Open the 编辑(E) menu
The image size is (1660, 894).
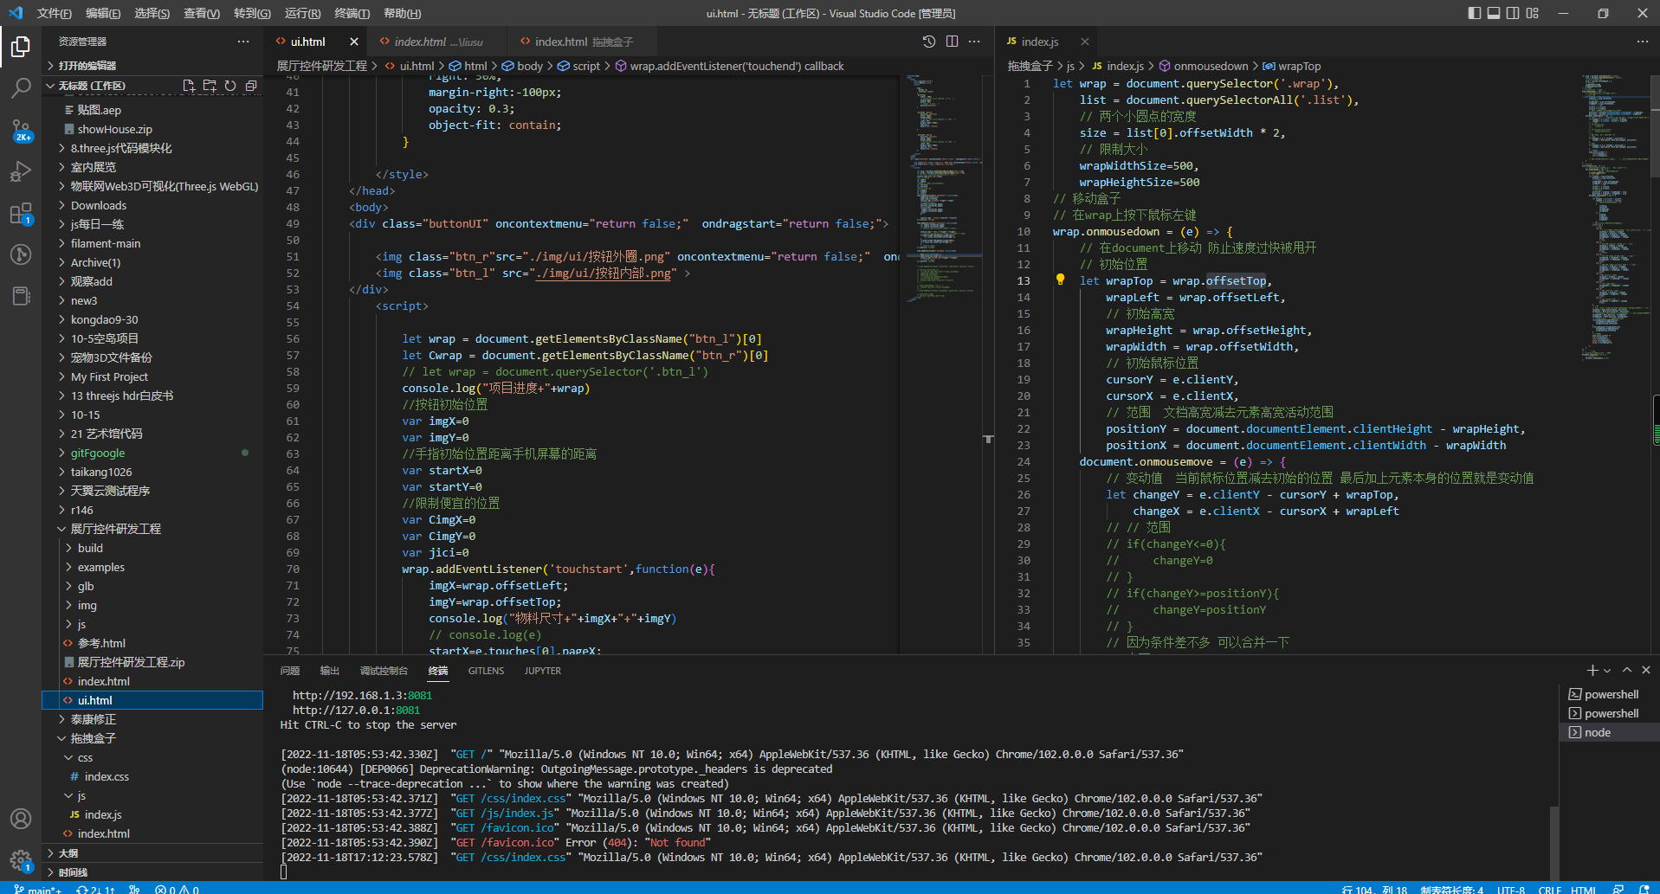click(x=103, y=13)
